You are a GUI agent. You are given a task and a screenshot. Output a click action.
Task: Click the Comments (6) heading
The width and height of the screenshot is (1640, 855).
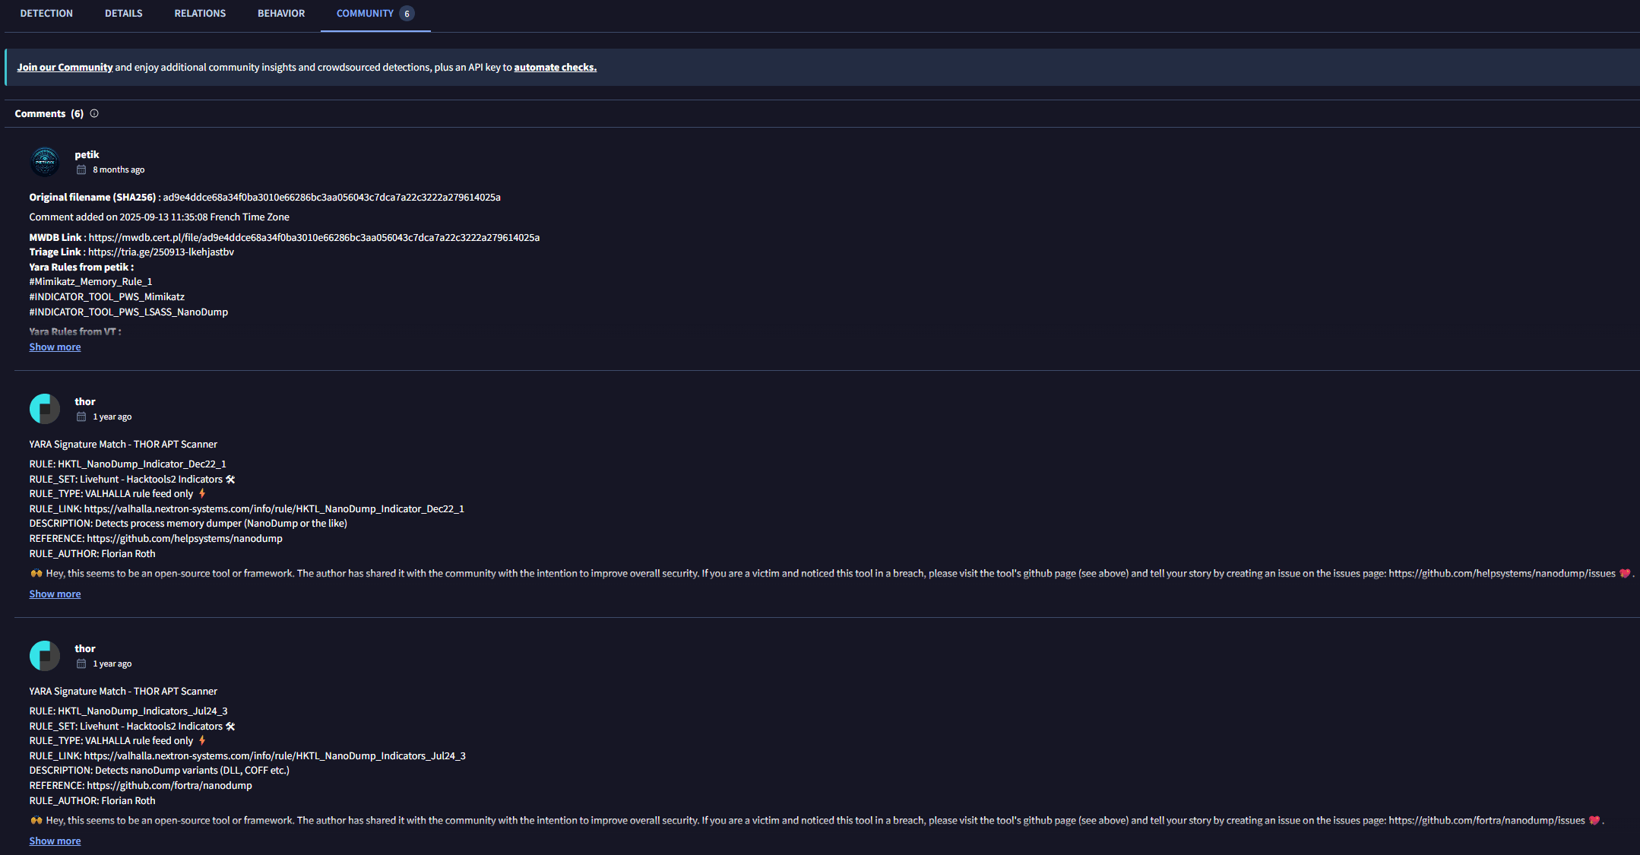coord(49,113)
